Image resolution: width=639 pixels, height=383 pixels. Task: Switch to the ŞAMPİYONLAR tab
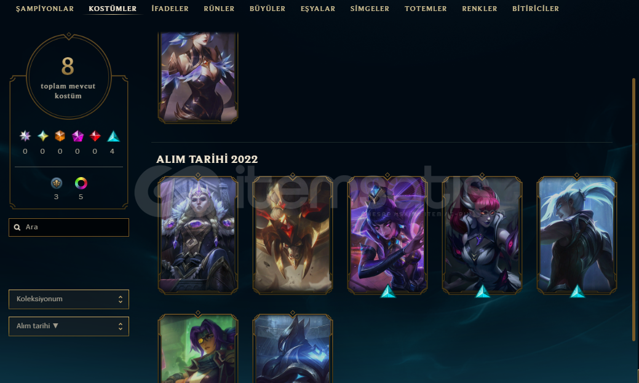point(45,9)
